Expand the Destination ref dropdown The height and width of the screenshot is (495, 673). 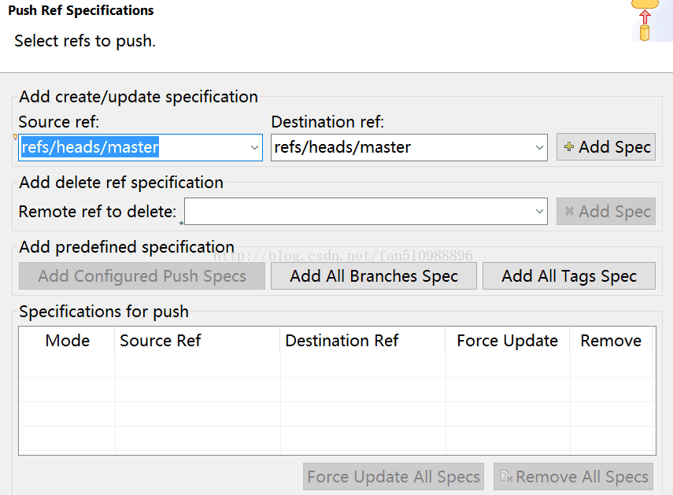click(x=539, y=148)
